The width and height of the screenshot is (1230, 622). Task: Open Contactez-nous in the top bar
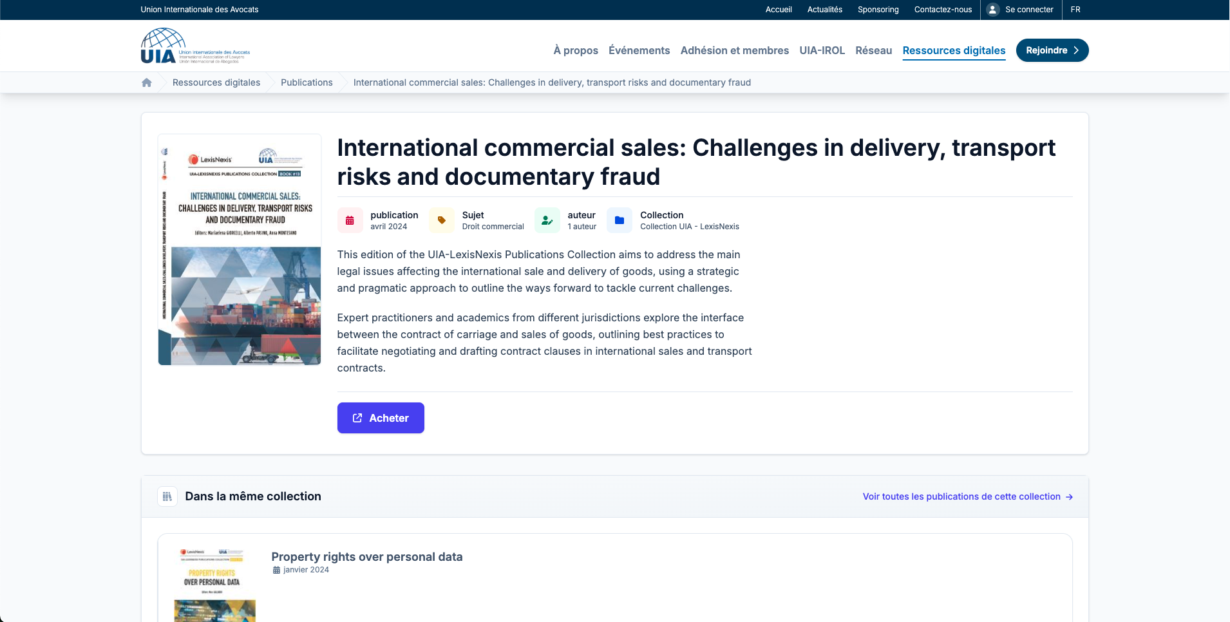click(x=943, y=10)
